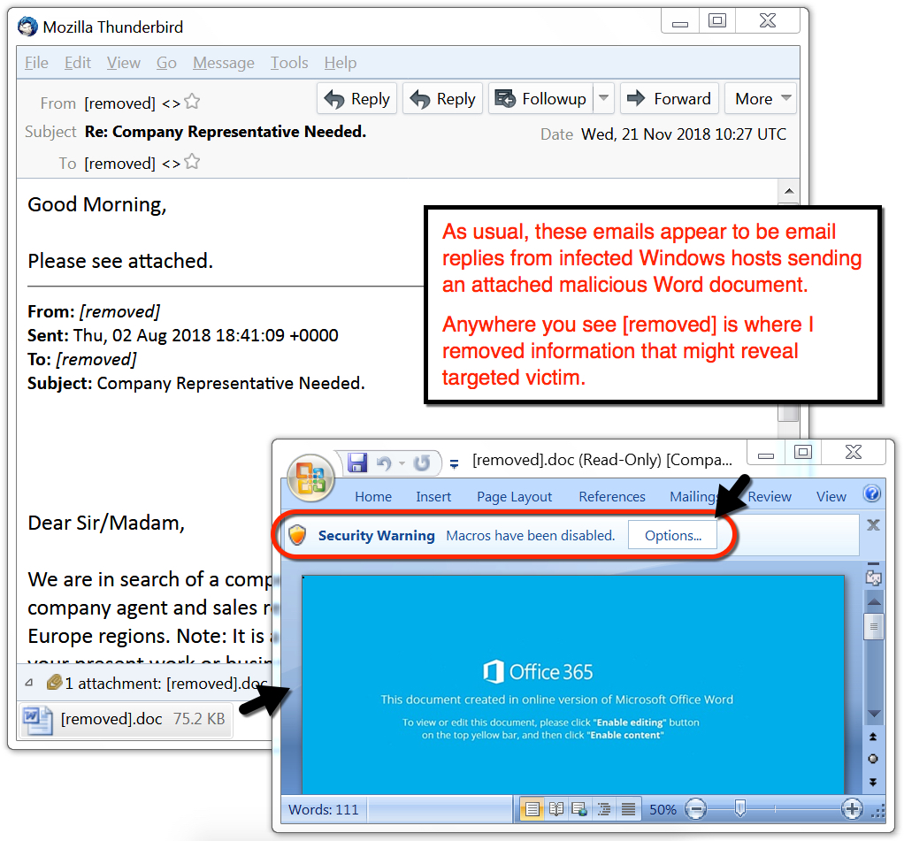Switch to Outline view in Word
Screen dimensions: 904x841
tap(604, 809)
